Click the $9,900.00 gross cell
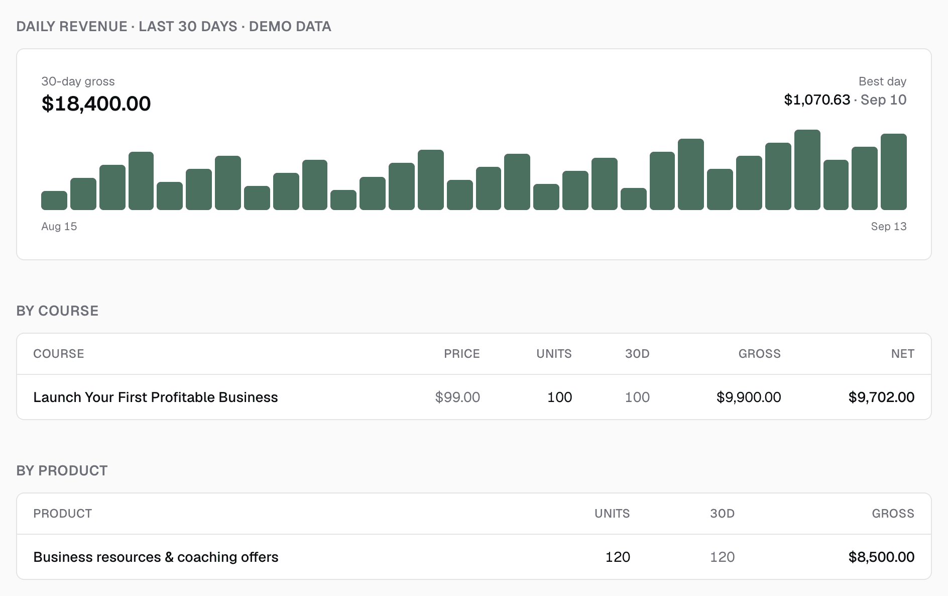 tap(749, 397)
